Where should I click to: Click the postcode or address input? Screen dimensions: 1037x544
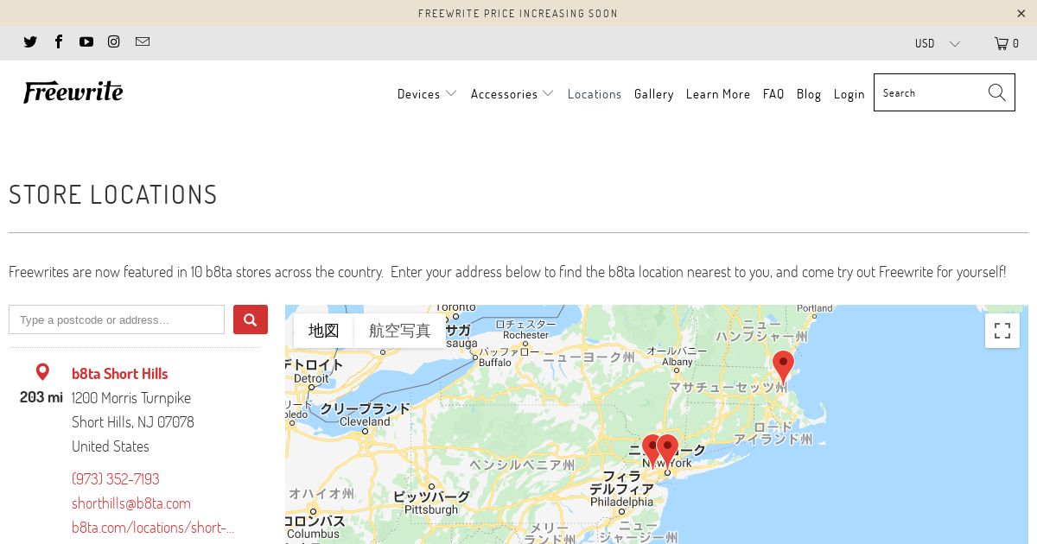point(117,319)
